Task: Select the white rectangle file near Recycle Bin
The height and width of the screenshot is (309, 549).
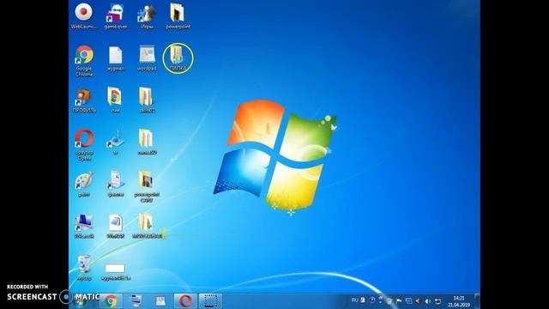Action: [115, 272]
